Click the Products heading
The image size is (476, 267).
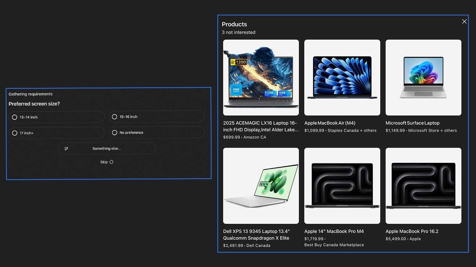click(x=234, y=24)
